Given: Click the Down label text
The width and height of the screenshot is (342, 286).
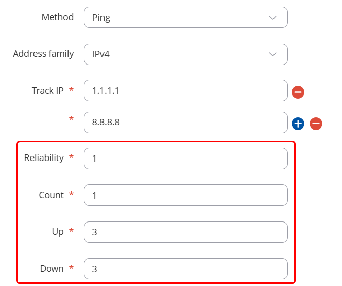Looking at the screenshot, I should (x=52, y=269).
